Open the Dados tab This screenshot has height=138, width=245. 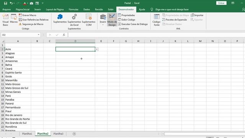click(87, 9)
